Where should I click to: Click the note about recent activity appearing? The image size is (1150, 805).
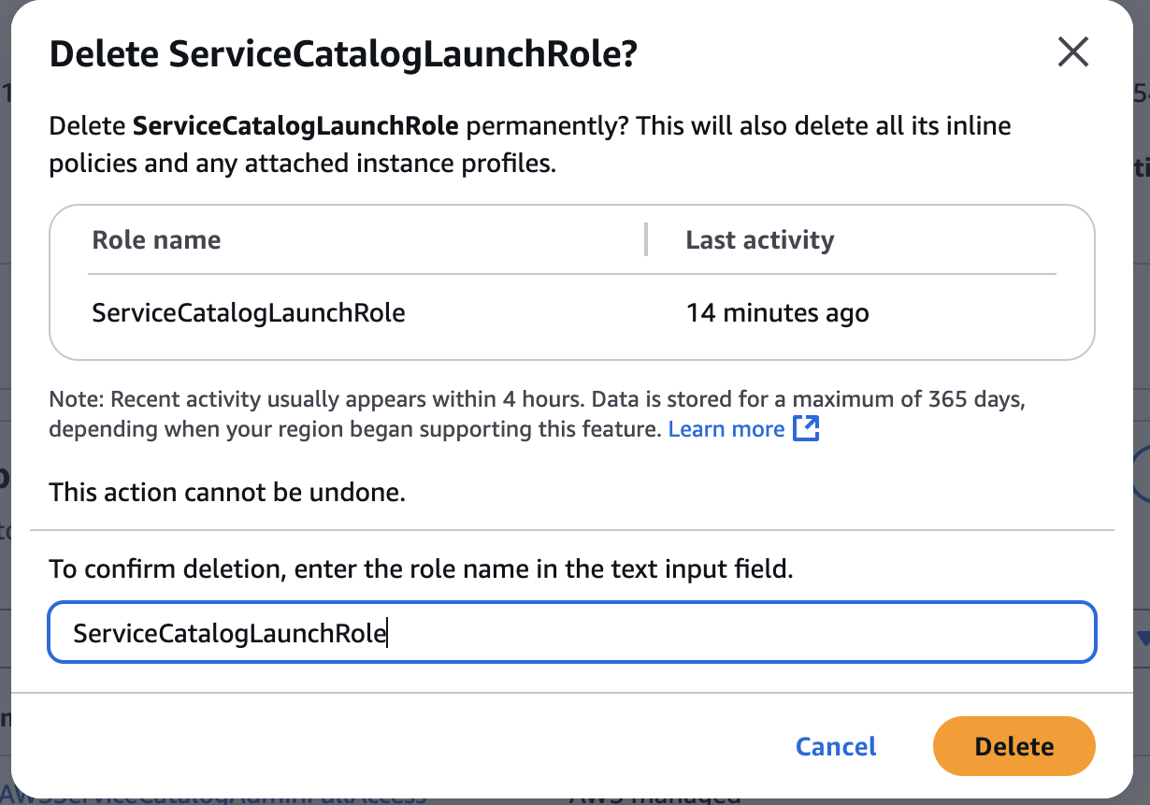coord(538,414)
